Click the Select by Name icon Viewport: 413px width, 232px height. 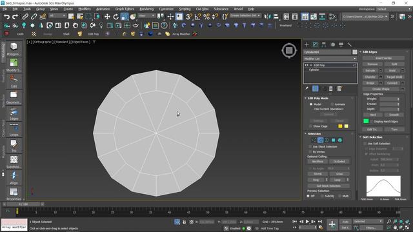click(80, 17)
